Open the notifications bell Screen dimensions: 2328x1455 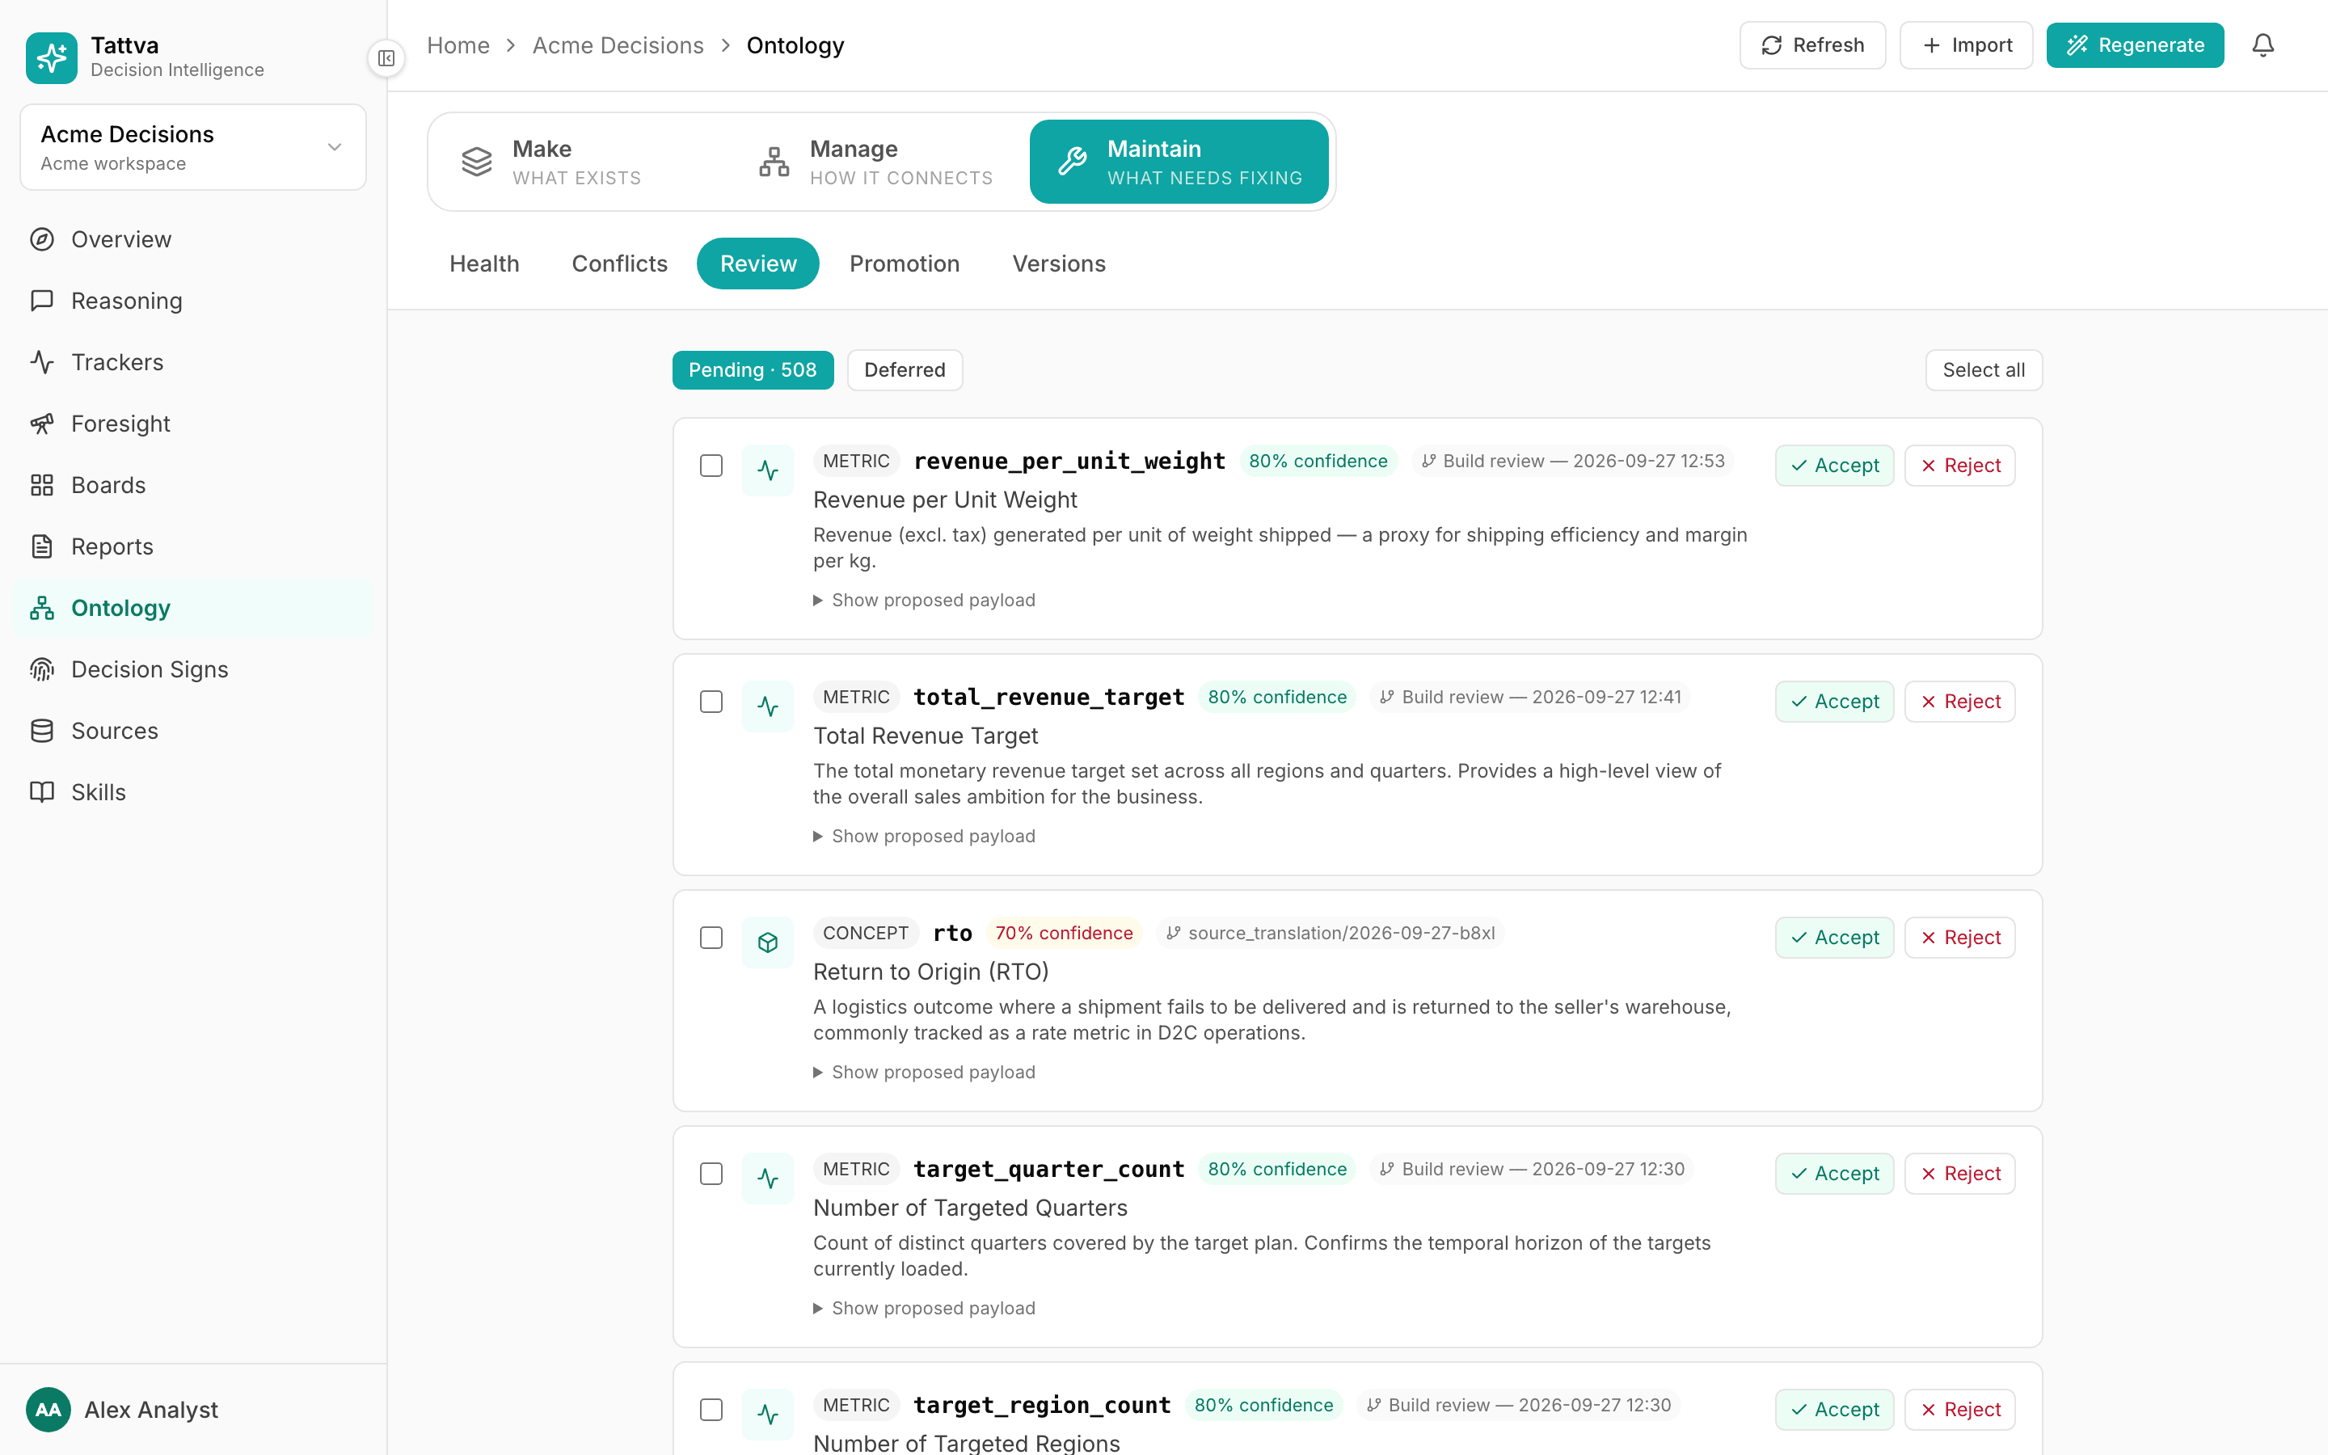(2263, 45)
